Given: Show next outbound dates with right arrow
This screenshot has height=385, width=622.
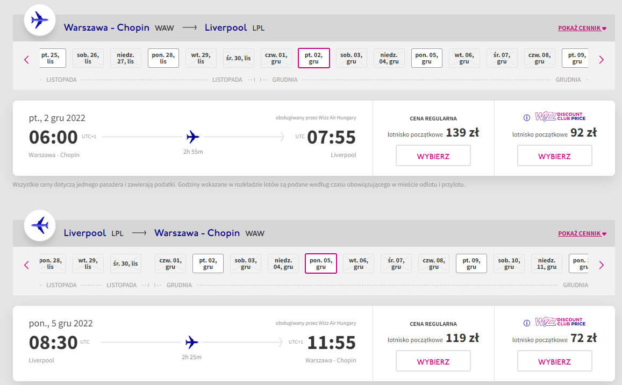Looking at the screenshot, I should pos(602,60).
